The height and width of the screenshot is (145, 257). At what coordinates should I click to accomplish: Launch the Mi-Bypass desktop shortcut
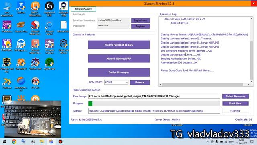coord(21,45)
